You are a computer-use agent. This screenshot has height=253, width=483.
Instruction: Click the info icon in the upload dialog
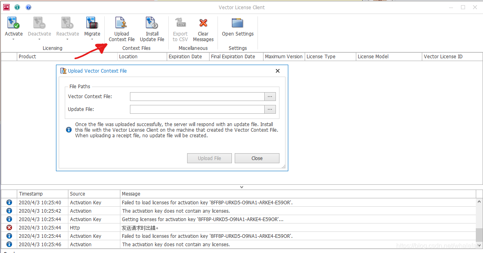(69, 130)
